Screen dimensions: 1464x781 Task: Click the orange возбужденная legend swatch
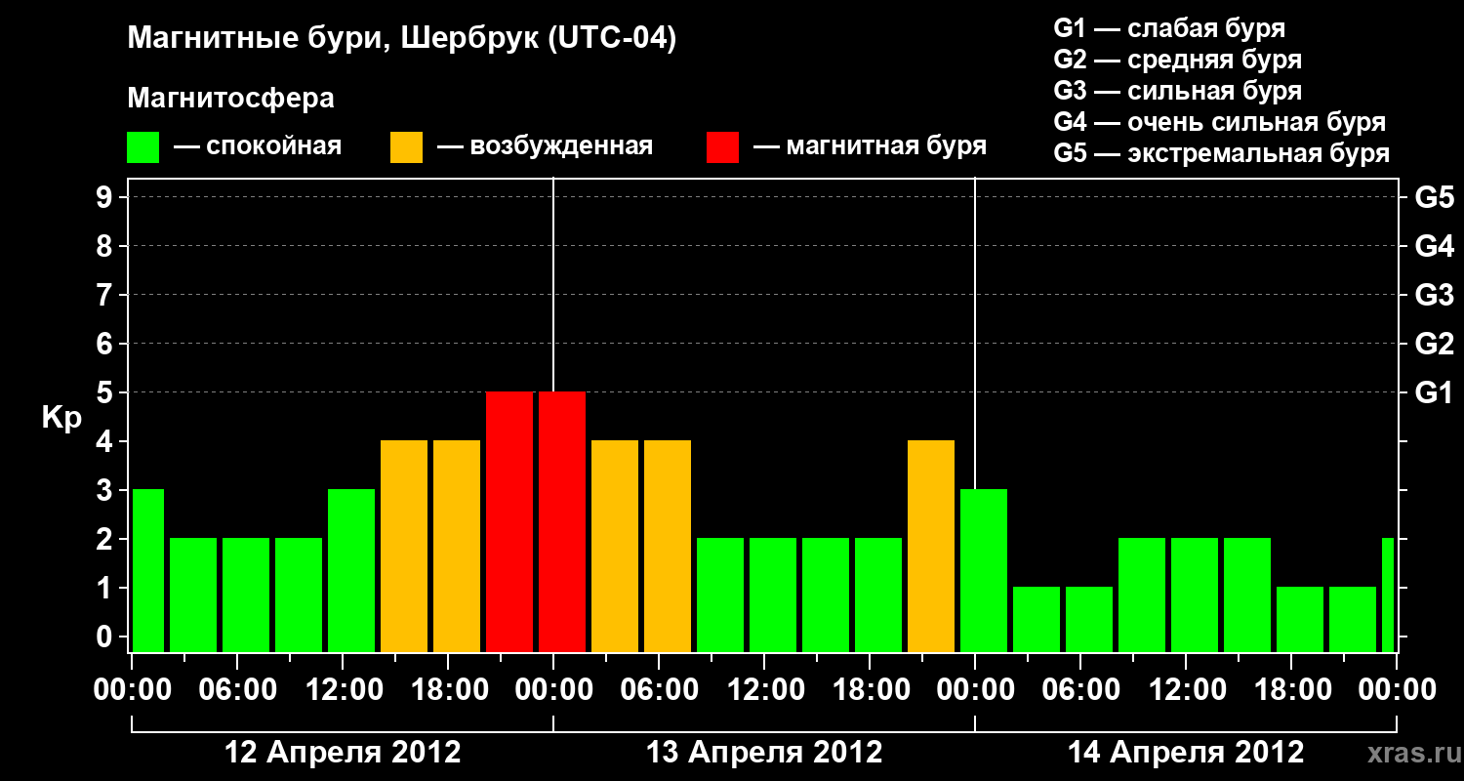pyautogui.click(x=407, y=147)
